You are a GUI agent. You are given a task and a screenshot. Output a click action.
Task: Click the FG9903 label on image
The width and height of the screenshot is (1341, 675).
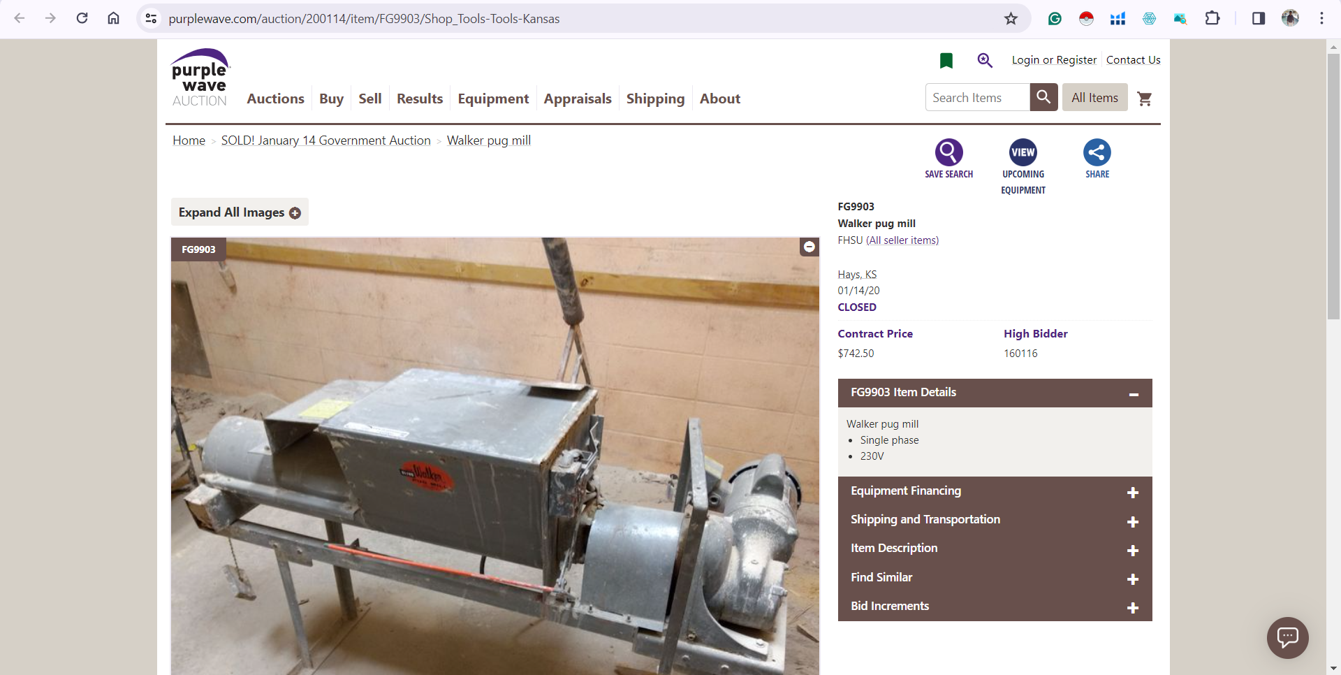(x=198, y=249)
